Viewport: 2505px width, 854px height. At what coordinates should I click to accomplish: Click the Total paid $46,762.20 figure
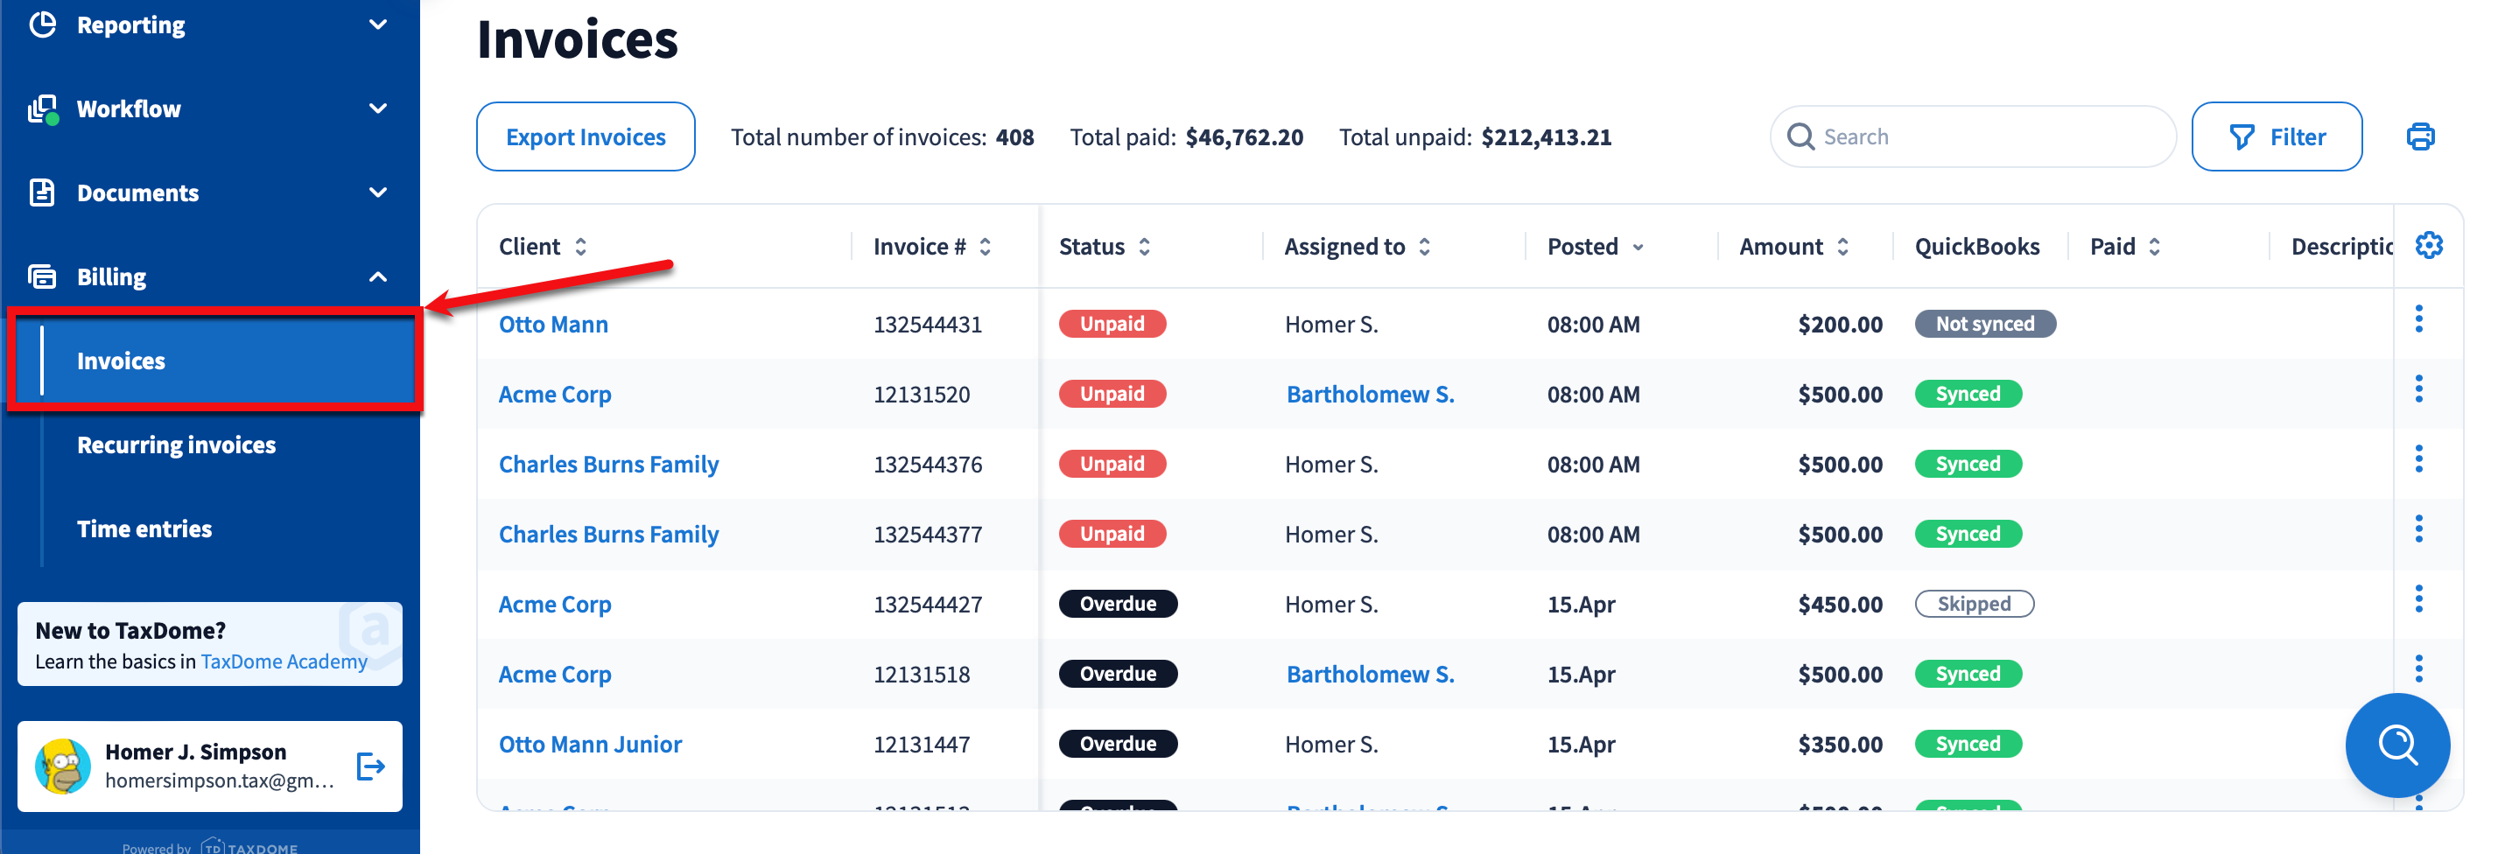(1244, 137)
